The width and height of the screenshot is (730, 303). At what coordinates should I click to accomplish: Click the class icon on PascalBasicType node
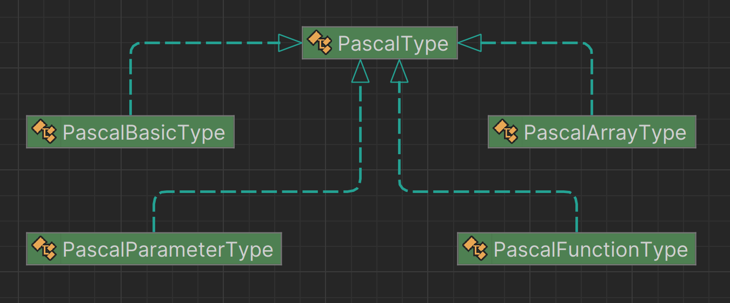(x=44, y=132)
